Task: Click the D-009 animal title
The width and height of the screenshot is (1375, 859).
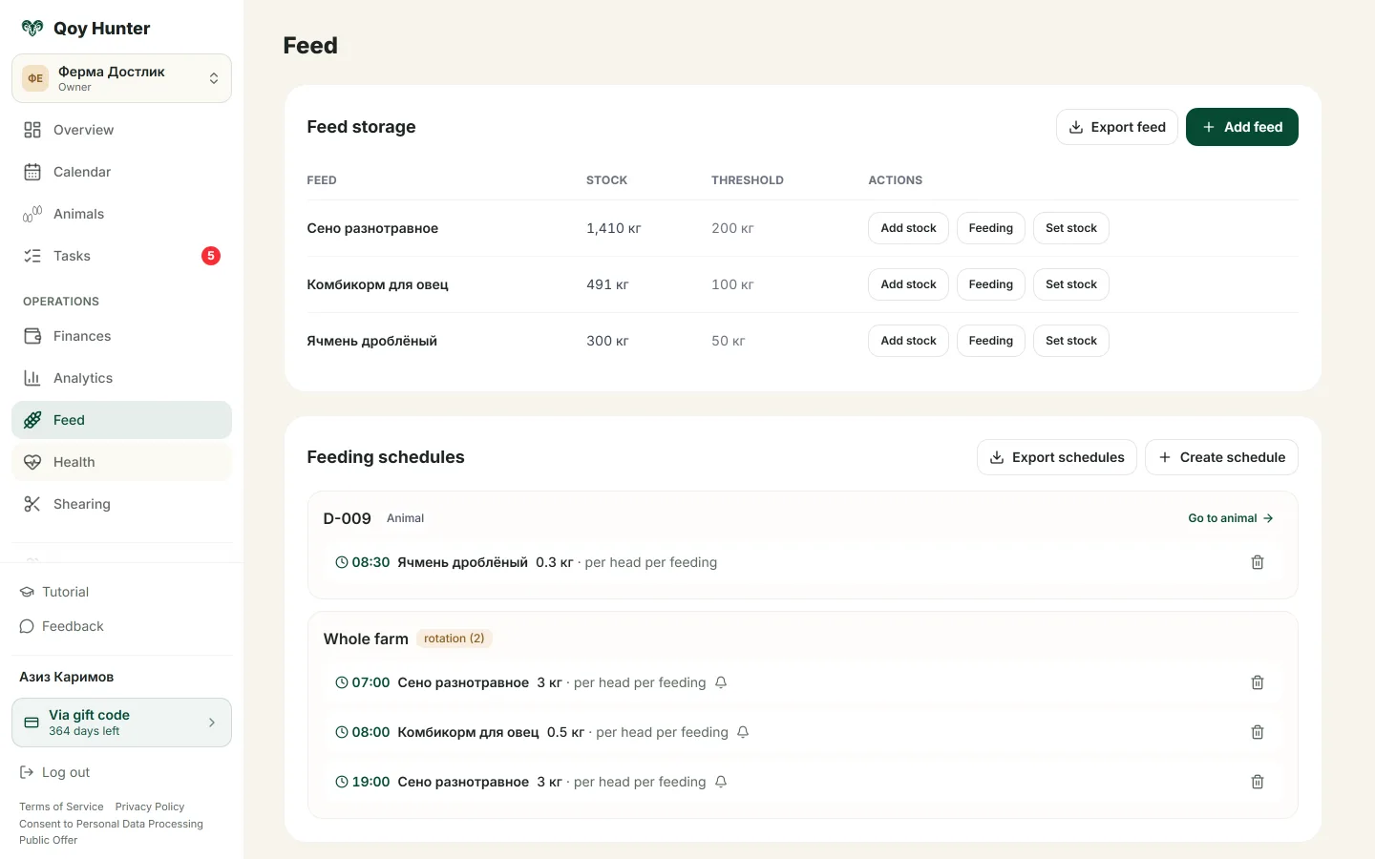Action: click(348, 518)
